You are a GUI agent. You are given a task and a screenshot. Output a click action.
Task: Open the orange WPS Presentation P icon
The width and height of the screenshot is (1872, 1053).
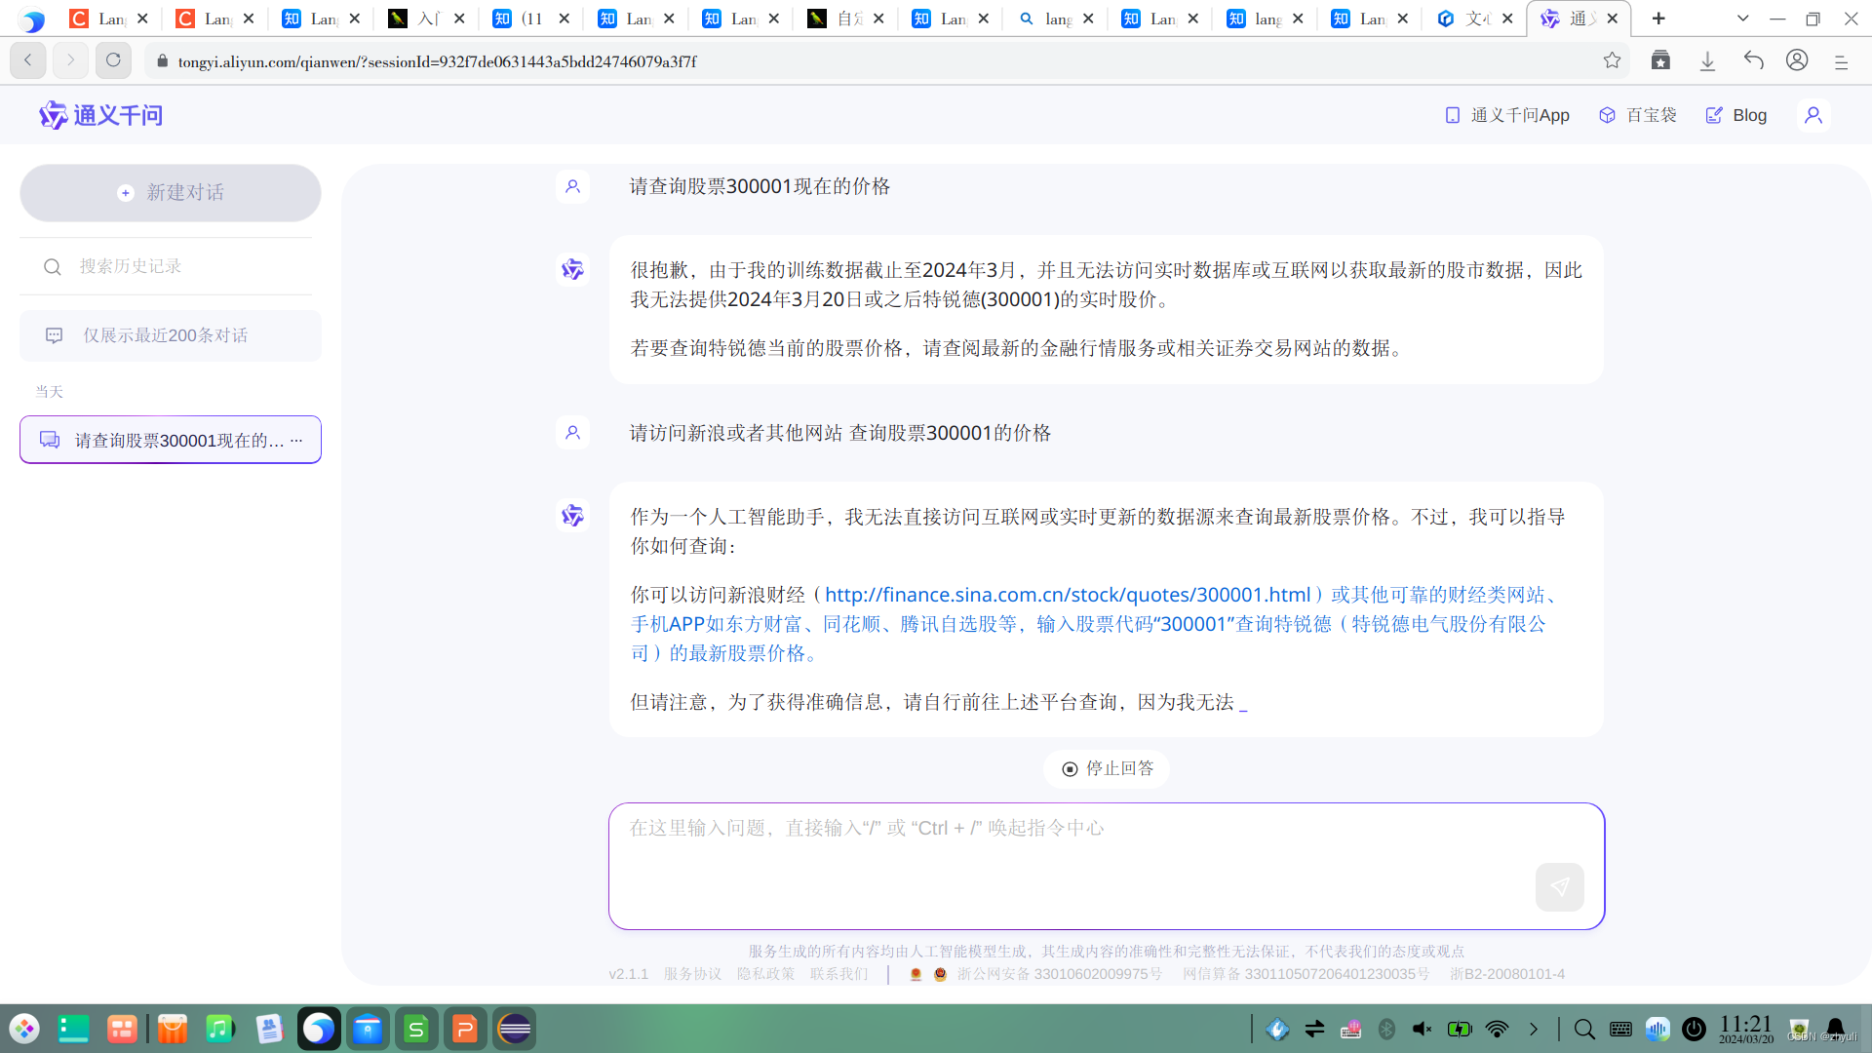465,1029
